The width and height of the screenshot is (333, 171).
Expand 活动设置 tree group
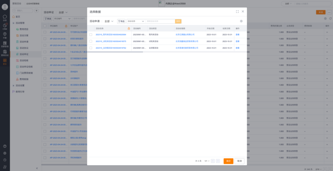pyautogui.click(x=14, y=85)
